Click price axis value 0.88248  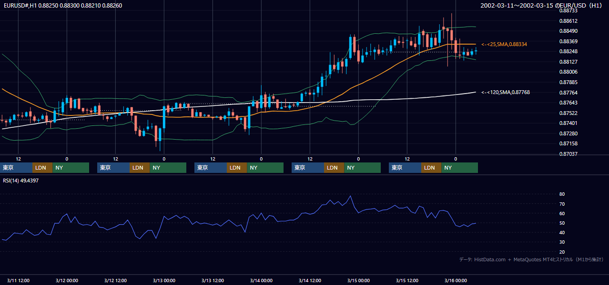coord(569,52)
